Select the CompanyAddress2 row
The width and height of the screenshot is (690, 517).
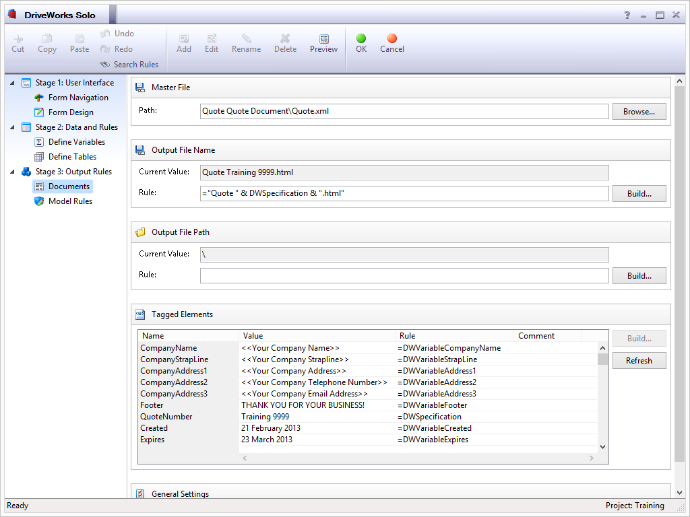click(368, 382)
